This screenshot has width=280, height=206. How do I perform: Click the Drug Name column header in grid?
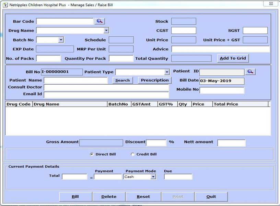point(70,104)
